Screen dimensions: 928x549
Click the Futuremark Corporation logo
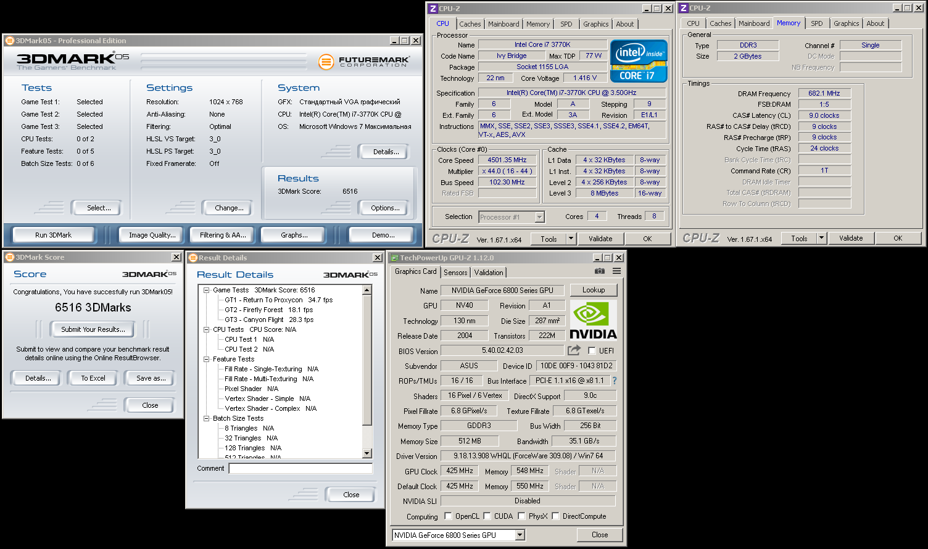364,62
